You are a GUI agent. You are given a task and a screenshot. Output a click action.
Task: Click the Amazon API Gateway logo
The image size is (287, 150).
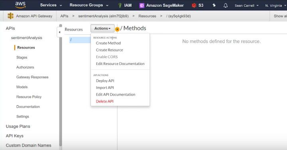coord(10,16)
